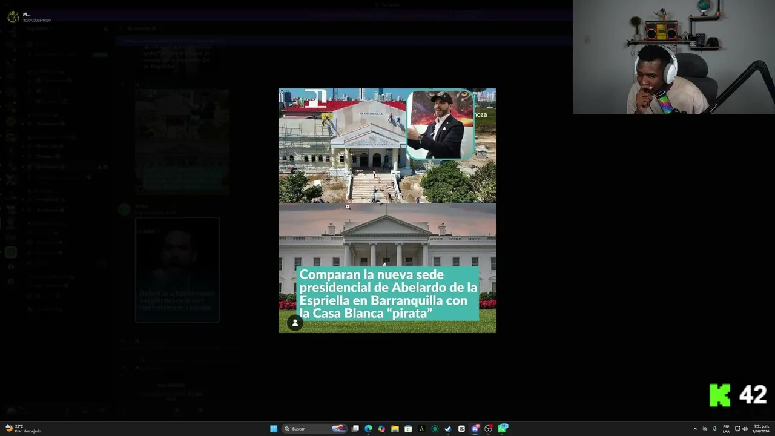Switch to Discord on the taskbar
The width and height of the screenshot is (775, 436).
coord(475,429)
